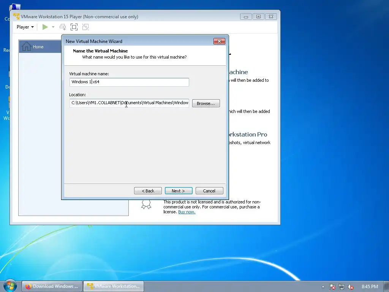Click the network status tray icon

(x=342, y=287)
